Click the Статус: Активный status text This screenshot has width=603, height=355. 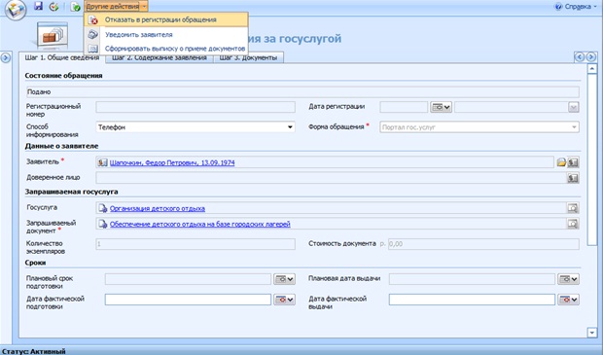(x=33, y=351)
